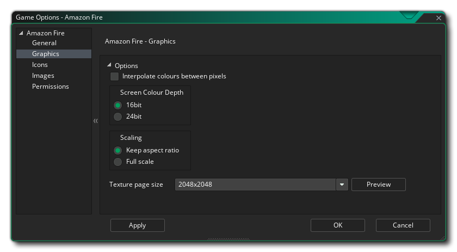
Task: Open the General settings page
Action: click(x=44, y=43)
